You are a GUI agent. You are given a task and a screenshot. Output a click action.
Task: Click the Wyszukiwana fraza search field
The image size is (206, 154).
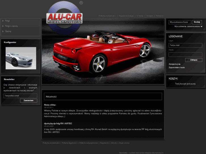point(180,22)
